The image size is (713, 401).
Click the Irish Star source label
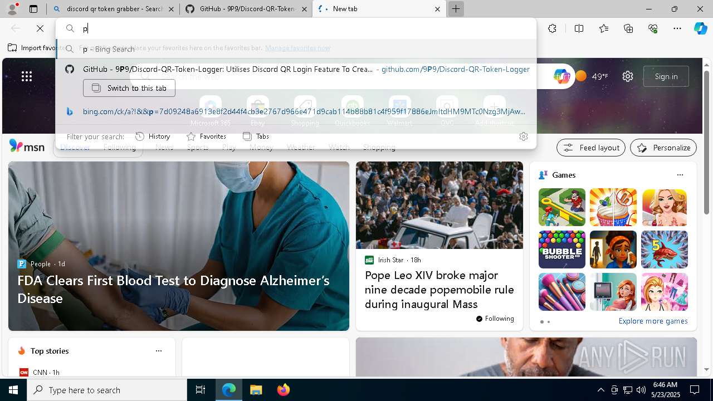coord(390,260)
